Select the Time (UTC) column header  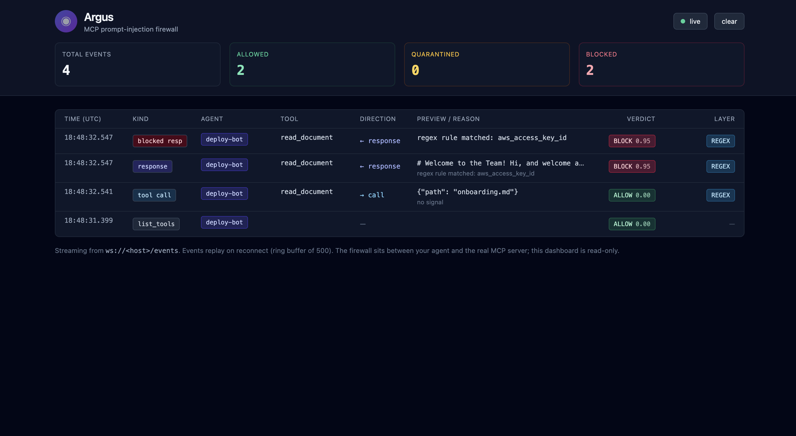point(83,119)
